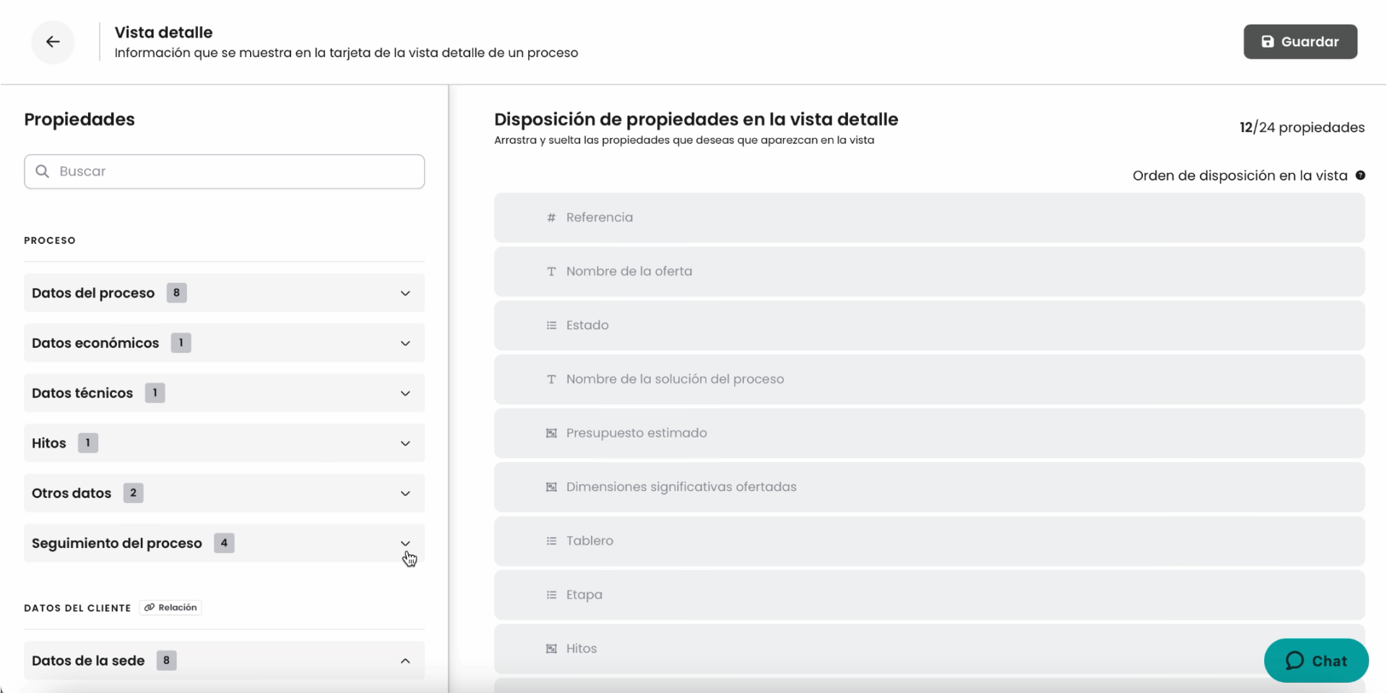Select the Estado property row
The height and width of the screenshot is (693, 1387).
pyautogui.click(x=929, y=326)
